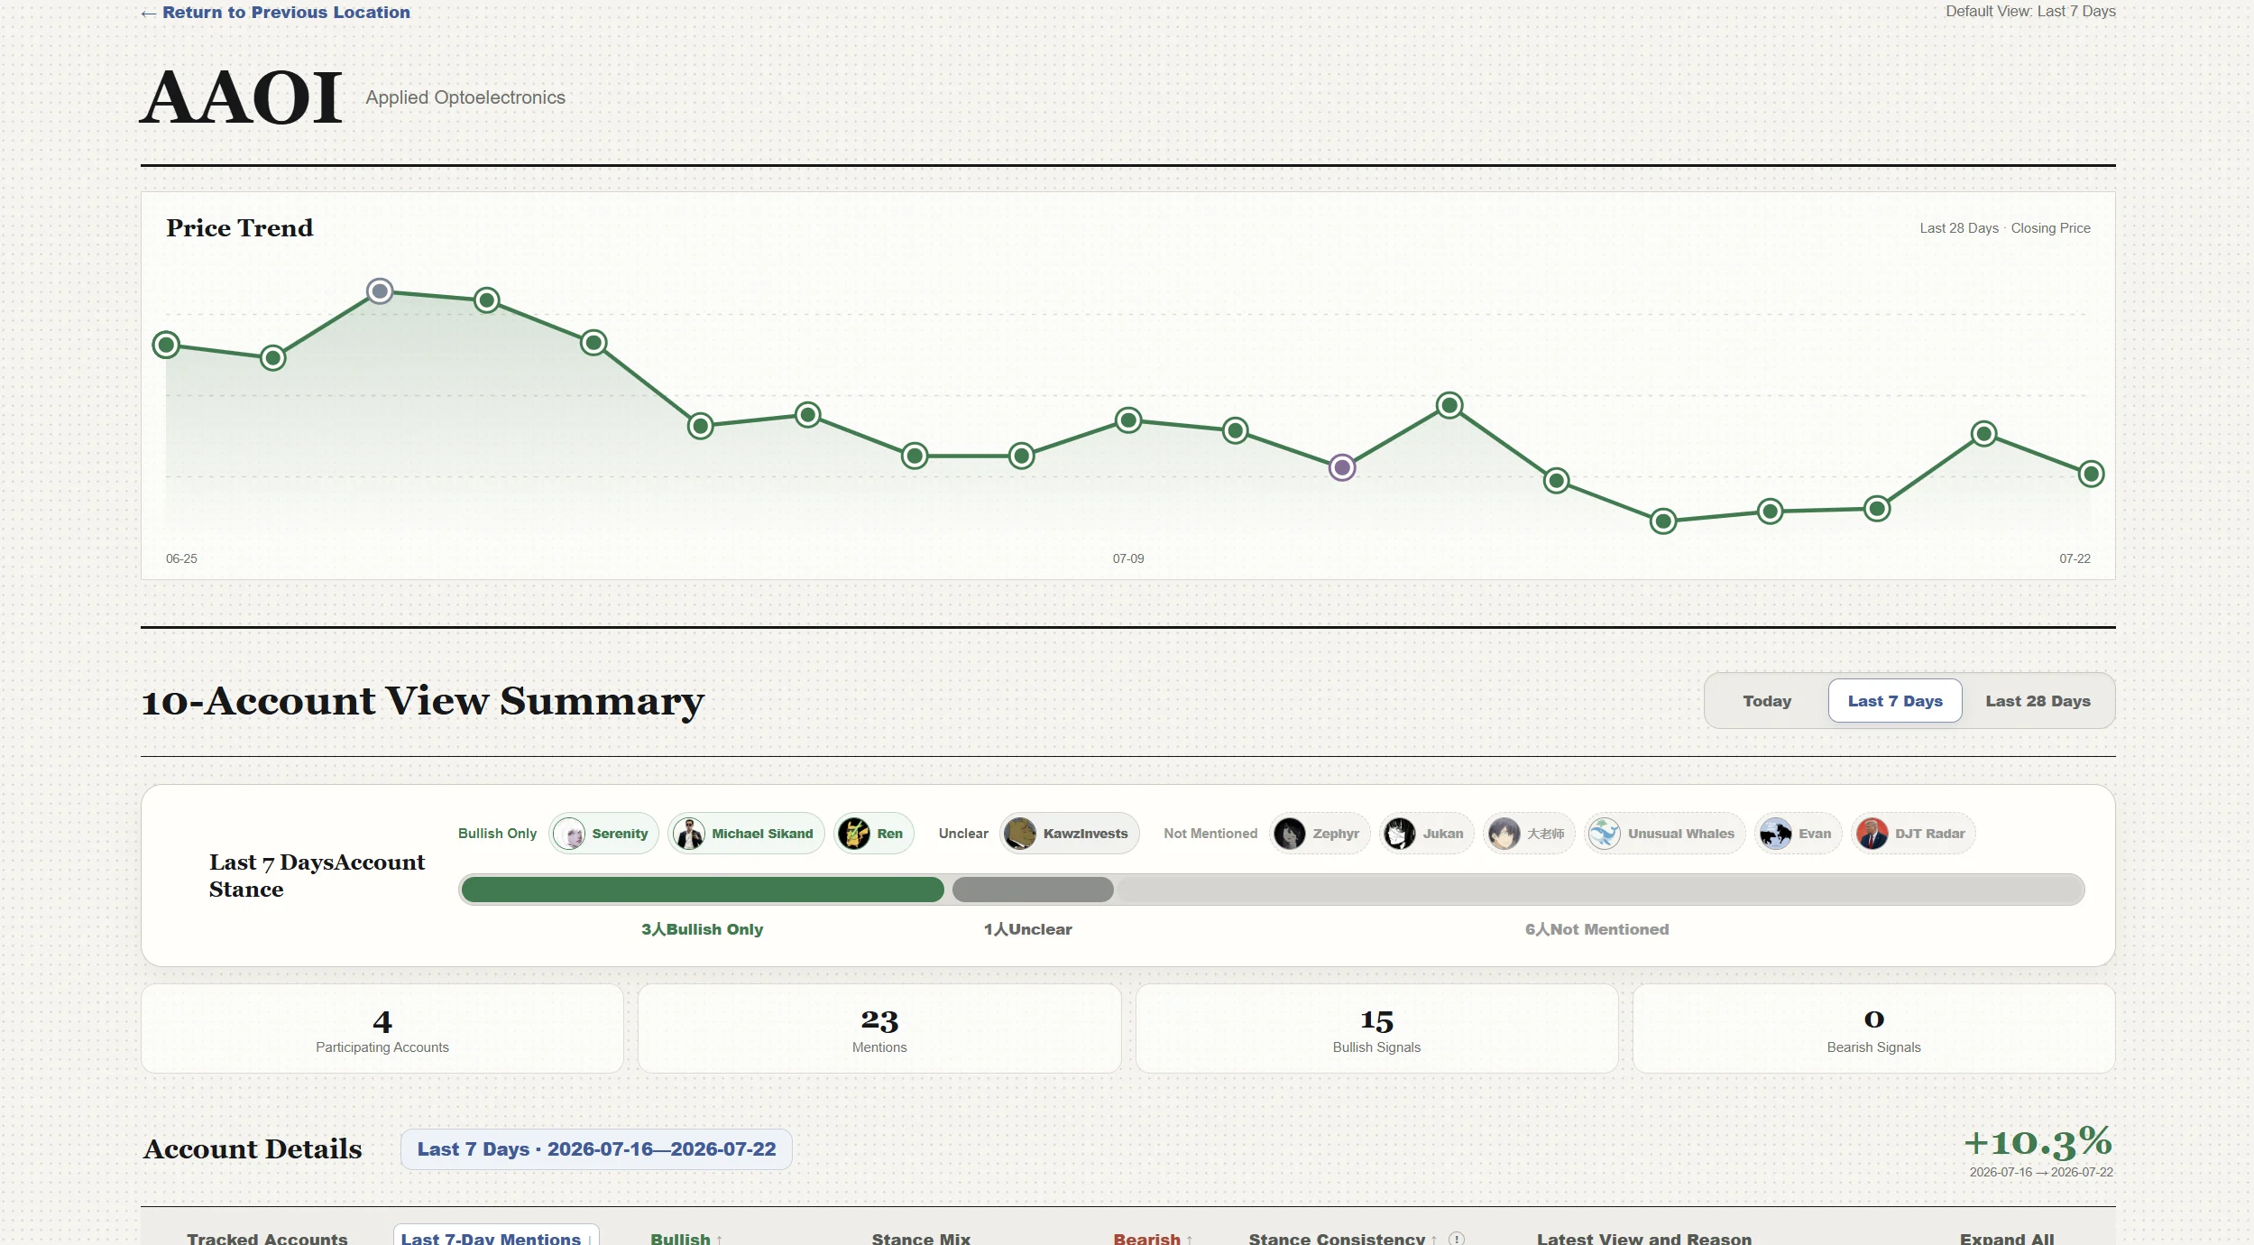This screenshot has width=2254, height=1245.
Task: Click Evan's avatar icon
Action: [x=1775, y=834]
